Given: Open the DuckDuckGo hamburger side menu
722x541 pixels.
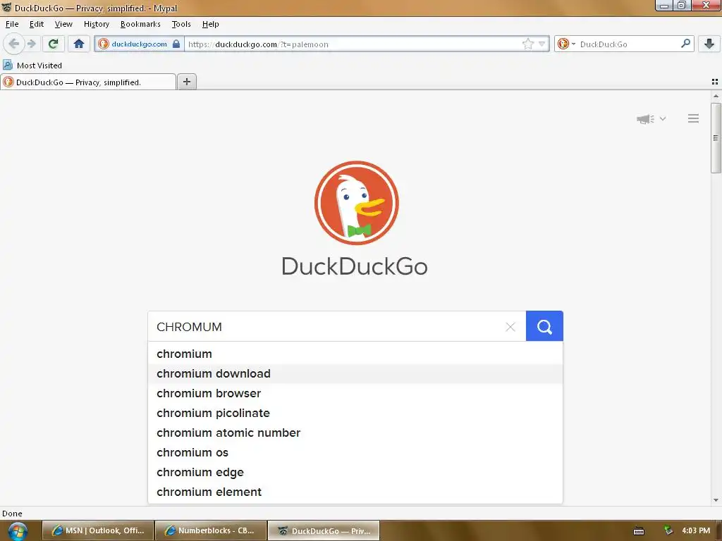Looking at the screenshot, I should coord(694,118).
